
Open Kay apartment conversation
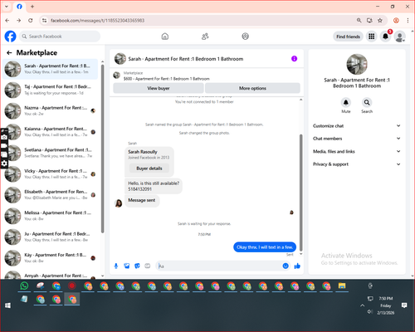51,258
